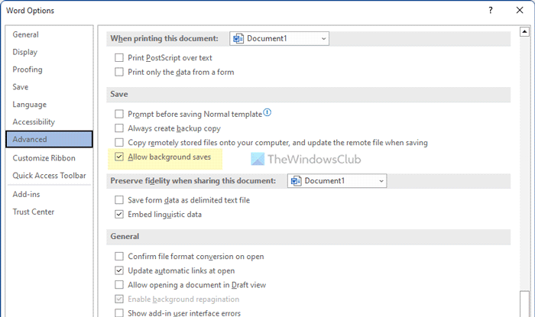The width and height of the screenshot is (535, 317).
Task: Select Customize Ribbon in the sidebar
Action: [44, 158]
